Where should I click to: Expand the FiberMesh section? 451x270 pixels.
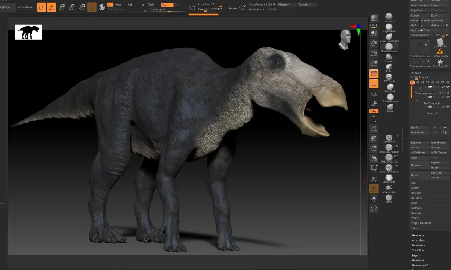418,260
